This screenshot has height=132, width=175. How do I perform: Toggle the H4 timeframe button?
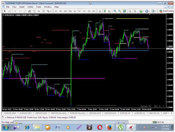pos(79,11)
